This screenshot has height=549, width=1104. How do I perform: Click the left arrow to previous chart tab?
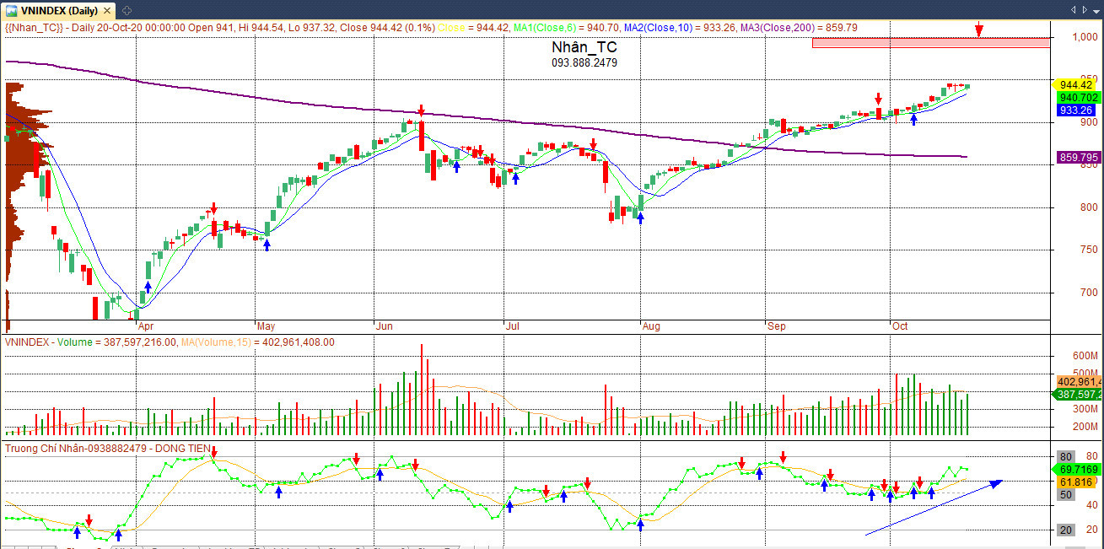tap(1072, 8)
